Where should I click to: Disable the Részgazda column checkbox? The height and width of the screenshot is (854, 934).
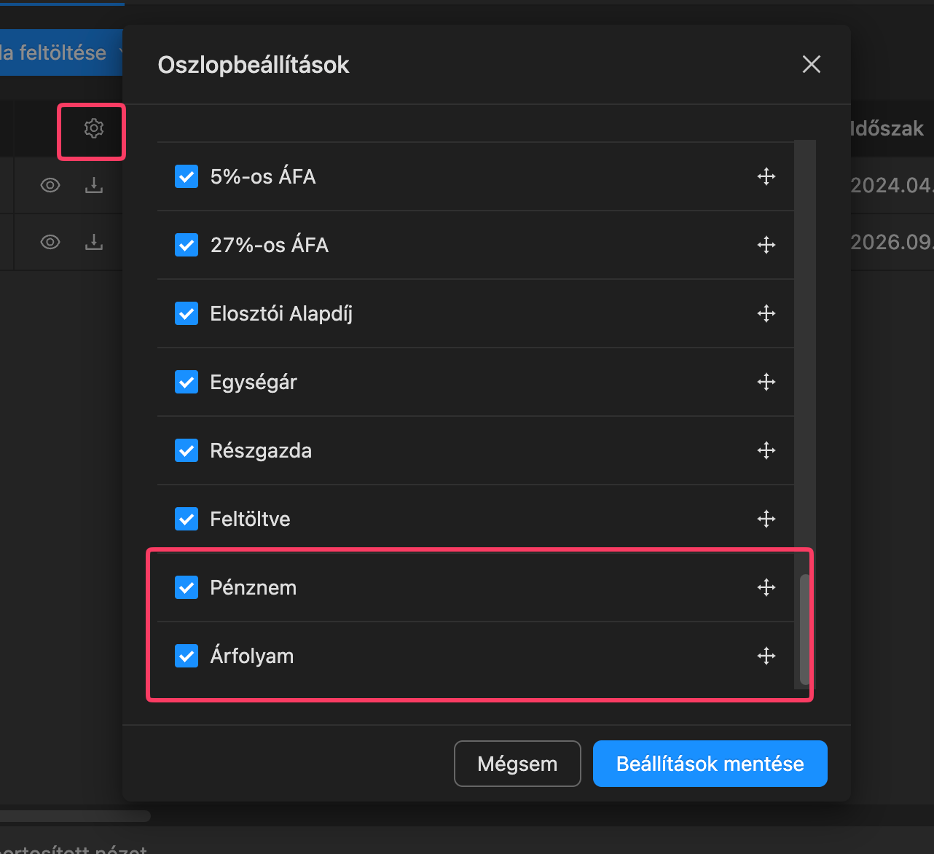(x=187, y=450)
